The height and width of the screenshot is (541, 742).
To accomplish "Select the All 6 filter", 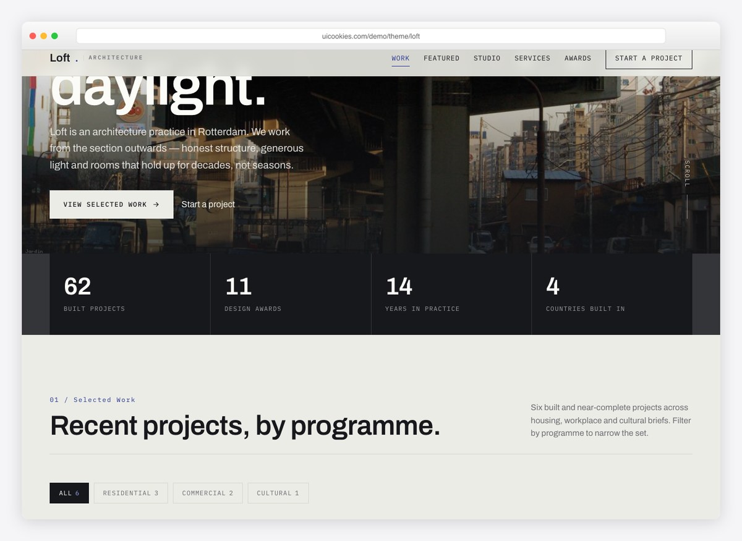I will [x=69, y=493].
